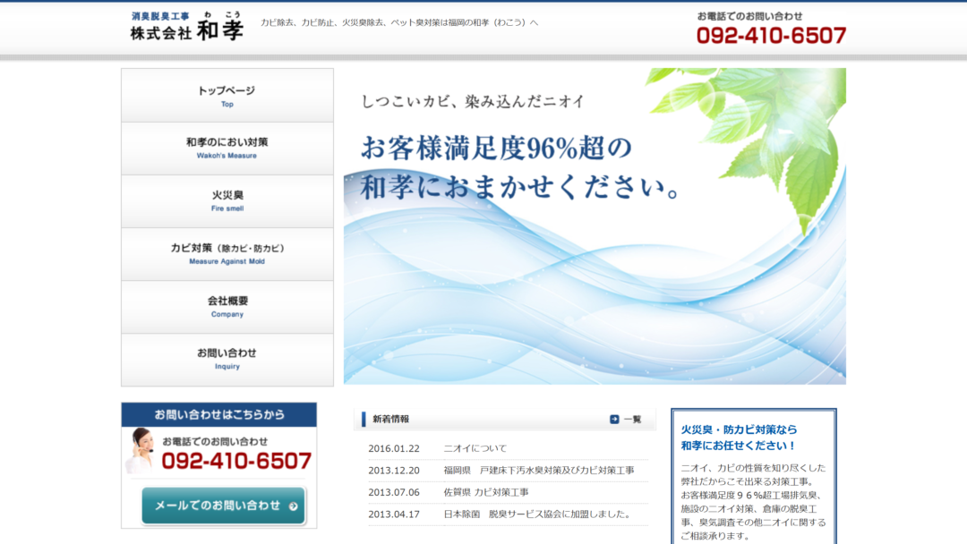Open the お問い合わせ Inquiry menu item
The width and height of the screenshot is (967, 544).
227,360
